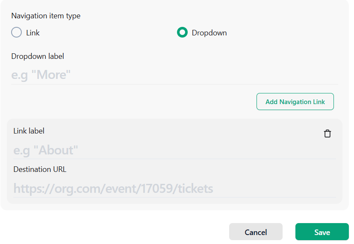The image size is (354, 244).
Task: Focus the Dropdown label text field
Action: 174,75
